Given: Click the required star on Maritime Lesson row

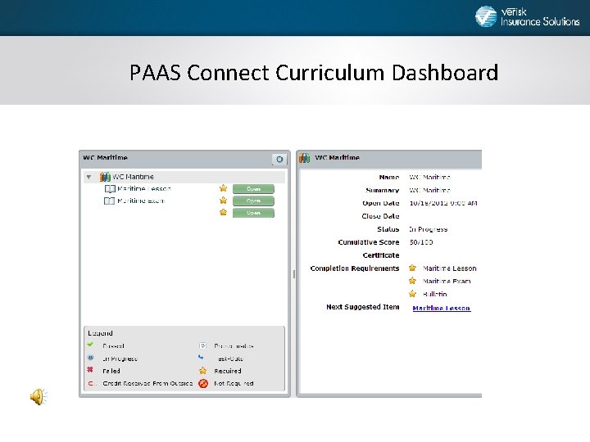Looking at the screenshot, I should (x=223, y=188).
